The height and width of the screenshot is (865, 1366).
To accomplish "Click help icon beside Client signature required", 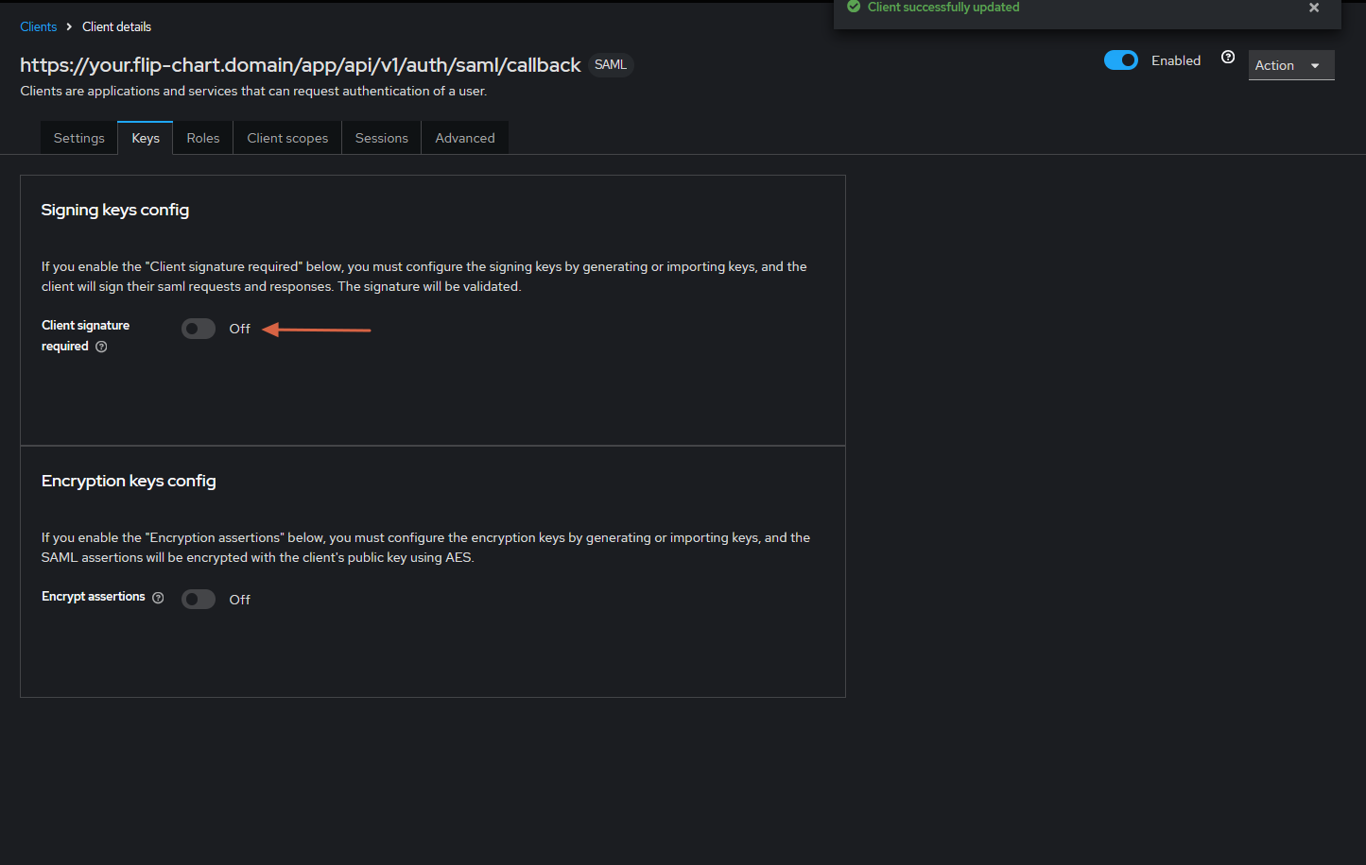I will pyautogui.click(x=101, y=347).
